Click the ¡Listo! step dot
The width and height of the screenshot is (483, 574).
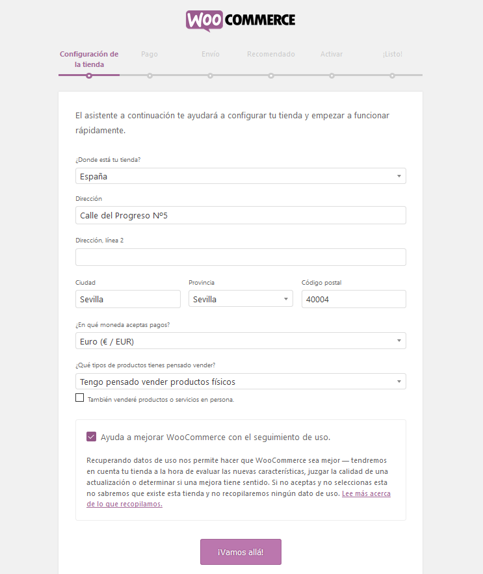(x=393, y=75)
